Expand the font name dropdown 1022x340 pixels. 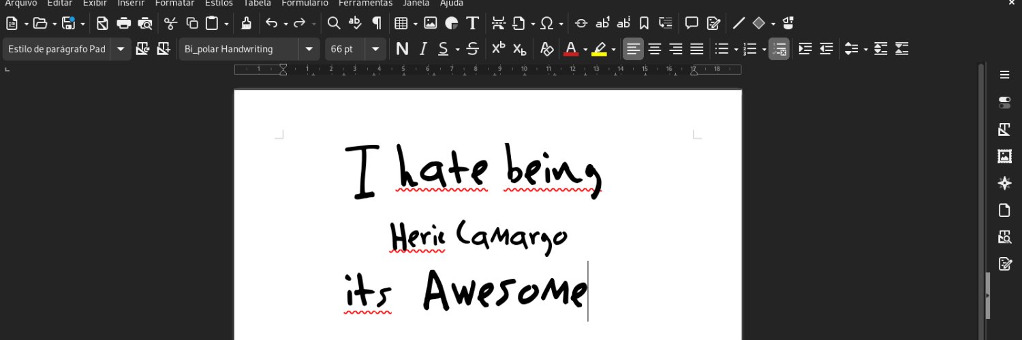(309, 49)
